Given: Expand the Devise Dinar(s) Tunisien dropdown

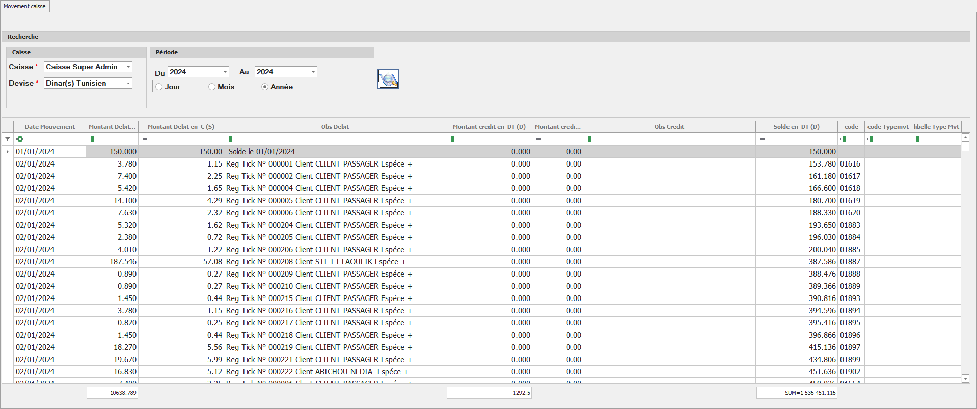Looking at the screenshot, I should (x=128, y=84).
